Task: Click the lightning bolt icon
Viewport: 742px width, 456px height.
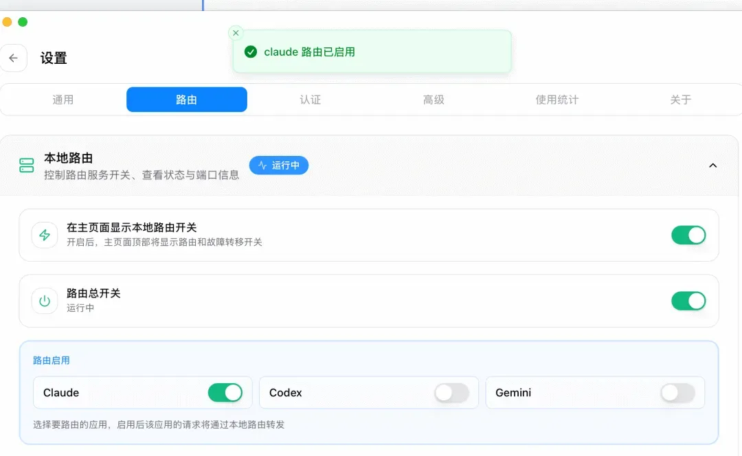Action: tap(45, 235)
